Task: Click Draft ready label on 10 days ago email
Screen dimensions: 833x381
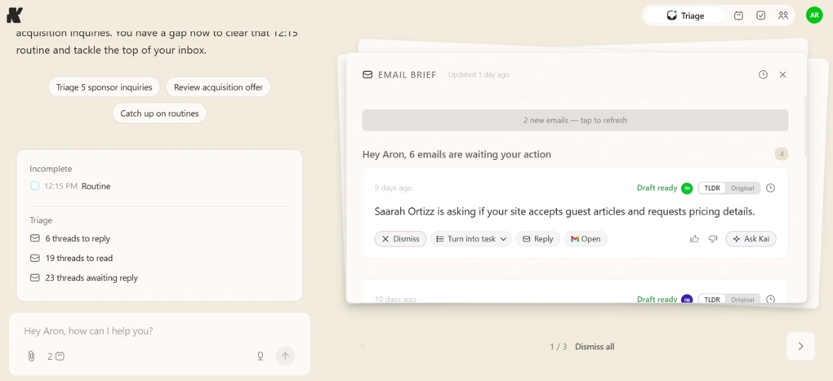Action: click(x=657, y=299)
